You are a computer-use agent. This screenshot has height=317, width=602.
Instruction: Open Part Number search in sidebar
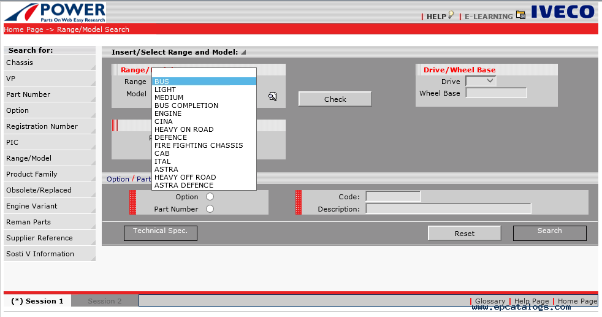pos(50,94)
